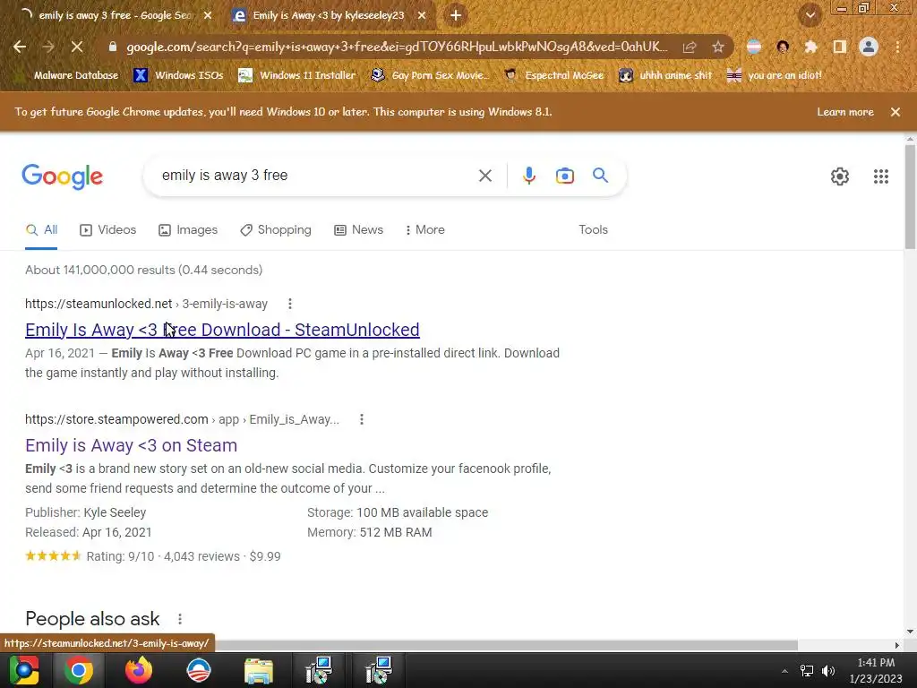Open the Google apps grid
Screen dimensions: 917x688
(x=881, y=176)
